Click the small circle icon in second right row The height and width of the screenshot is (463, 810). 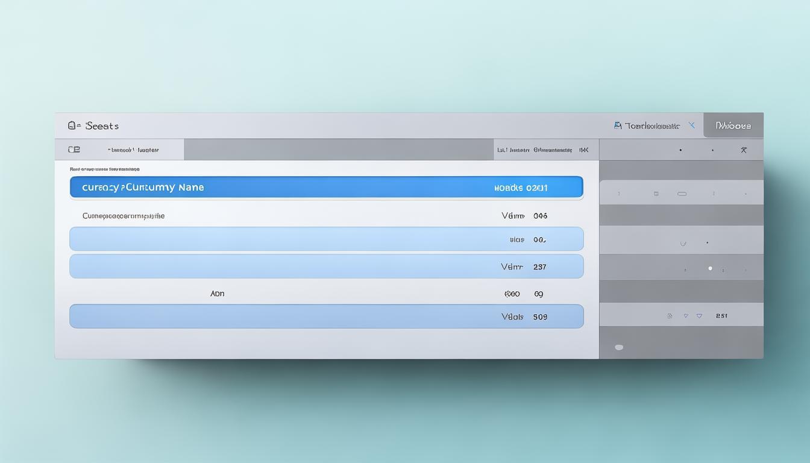click(683, 244)
